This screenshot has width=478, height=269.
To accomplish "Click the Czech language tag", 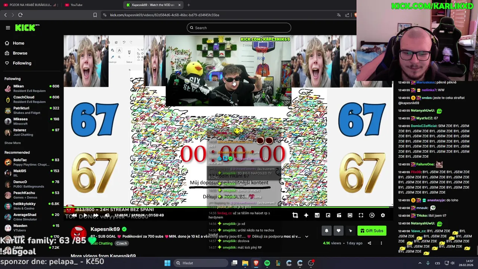I will pyautogui.click(x=122, y=243).
